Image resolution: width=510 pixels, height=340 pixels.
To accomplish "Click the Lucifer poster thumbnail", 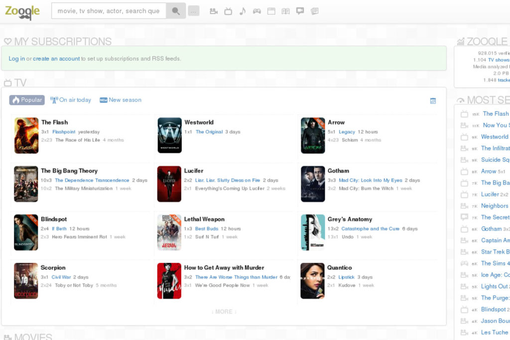I will click(169, 184).
